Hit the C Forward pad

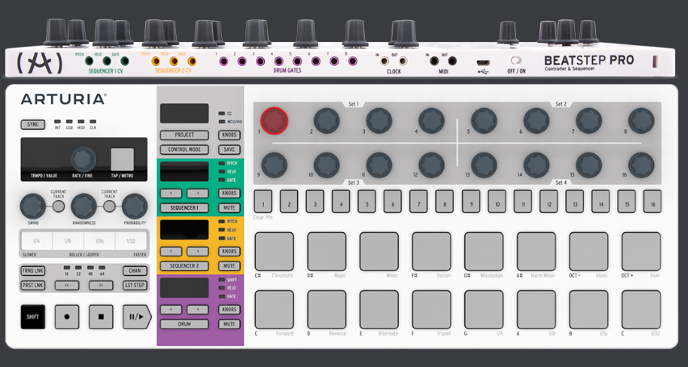275,310
